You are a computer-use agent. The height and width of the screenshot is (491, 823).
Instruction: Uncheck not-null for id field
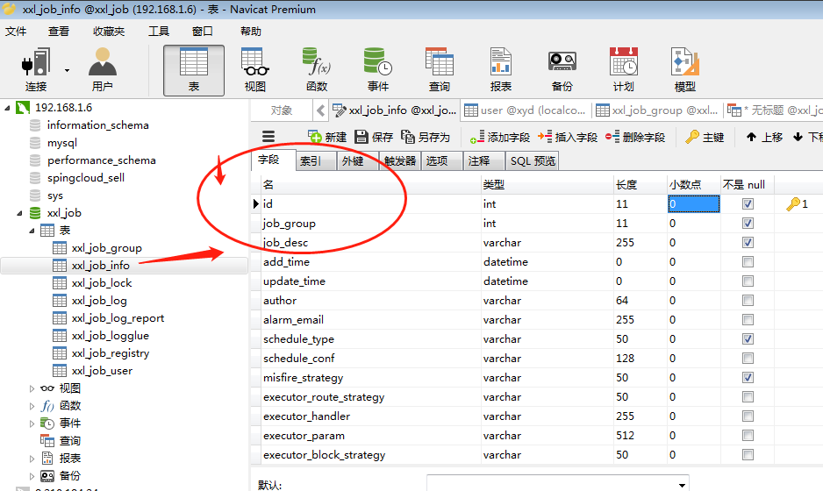click(x=748, y=204)
